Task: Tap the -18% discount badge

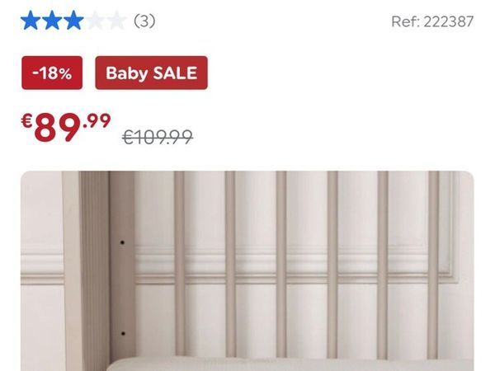Action: tap(52, 73)
